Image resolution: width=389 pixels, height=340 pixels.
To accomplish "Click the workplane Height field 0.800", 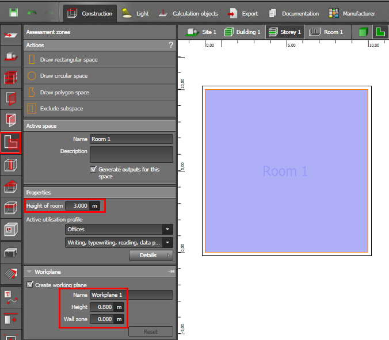I will click(102, 307).
